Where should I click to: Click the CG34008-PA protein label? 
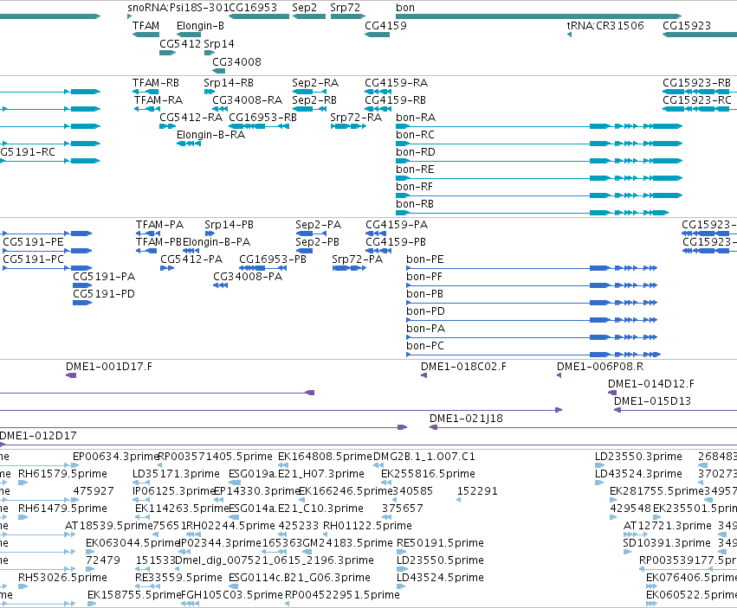(248, 277)
